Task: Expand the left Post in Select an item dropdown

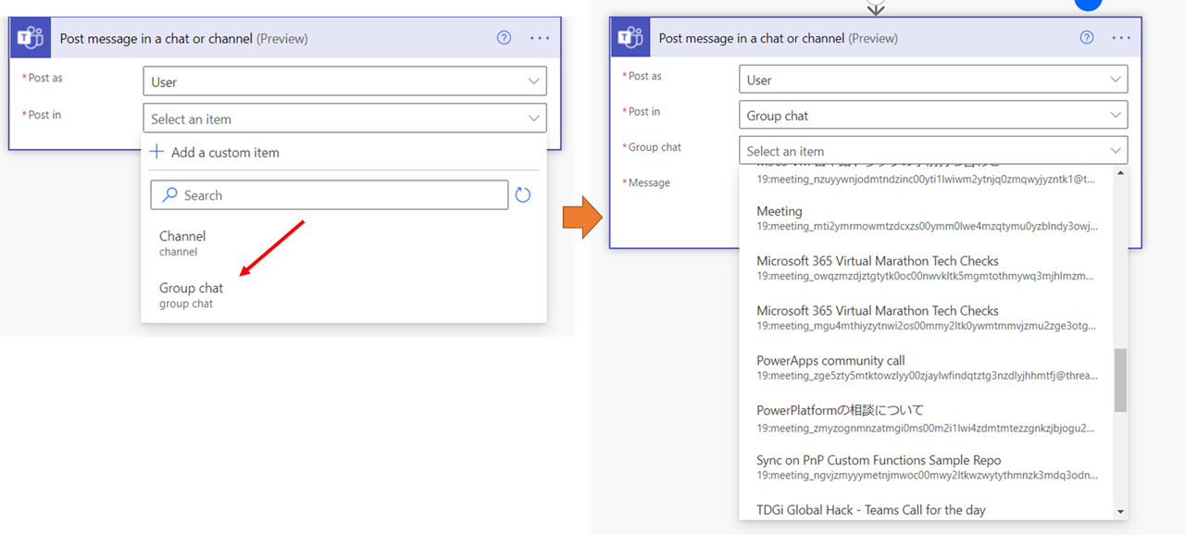Action: coord(344,118)
